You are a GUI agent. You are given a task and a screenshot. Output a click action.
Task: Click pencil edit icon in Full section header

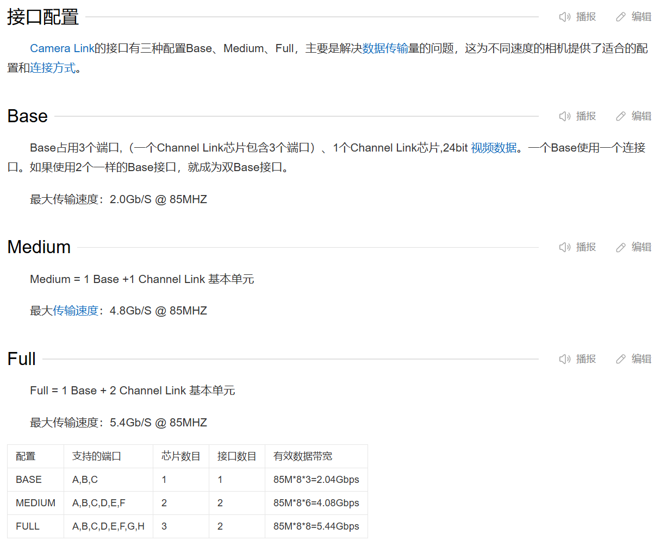(621, 359)
